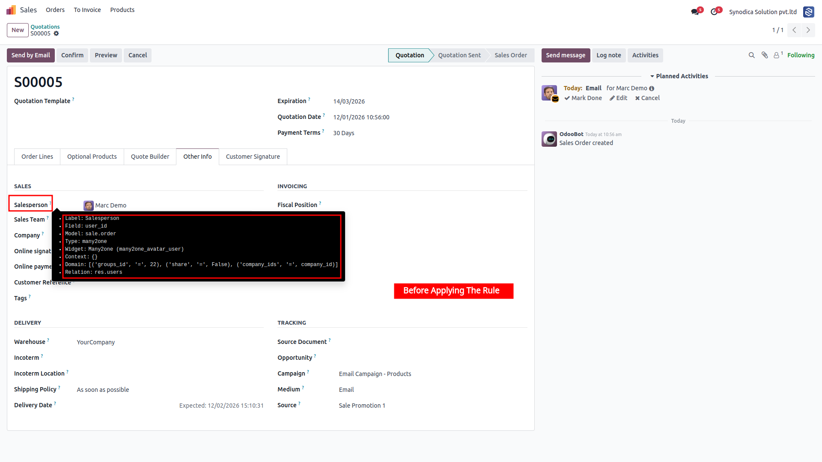Click the Send by Email button

(31, 55)
